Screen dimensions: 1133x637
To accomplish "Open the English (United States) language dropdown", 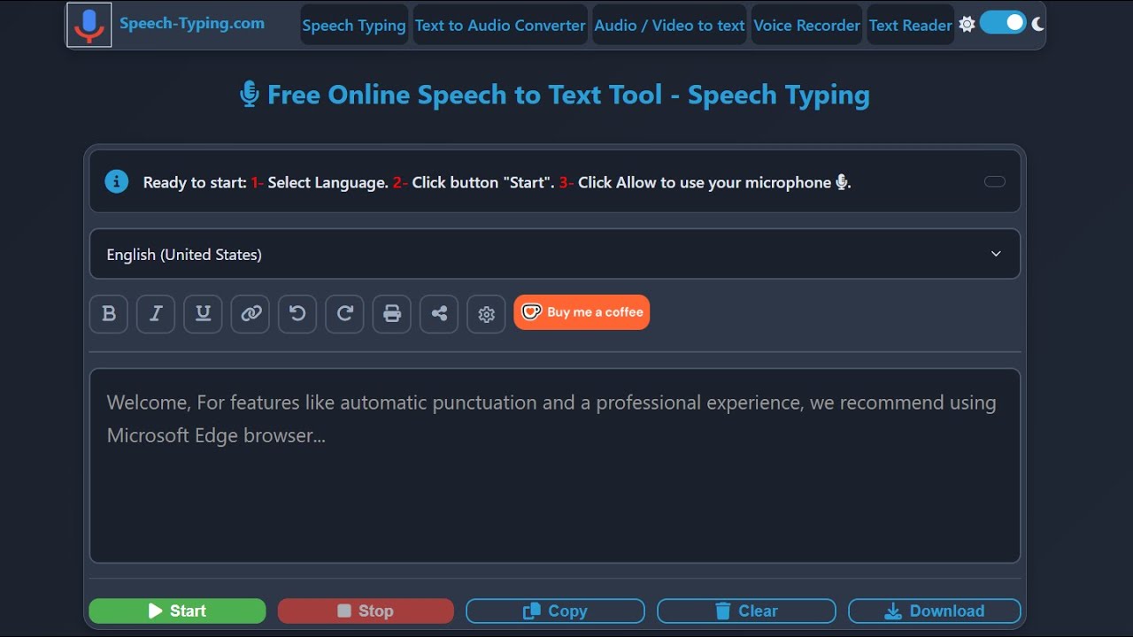I will [x=555, y=254].
